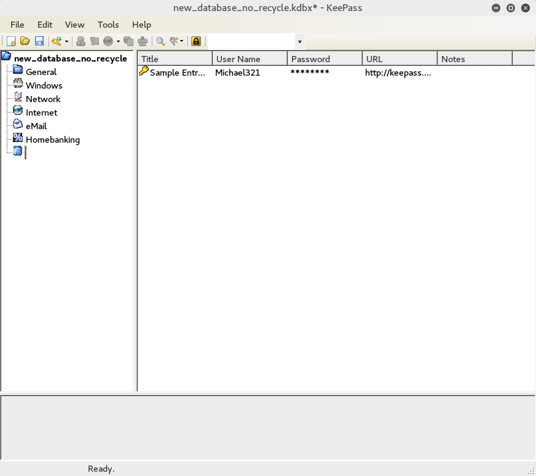Select the eMail group

[x=36, y=126]
